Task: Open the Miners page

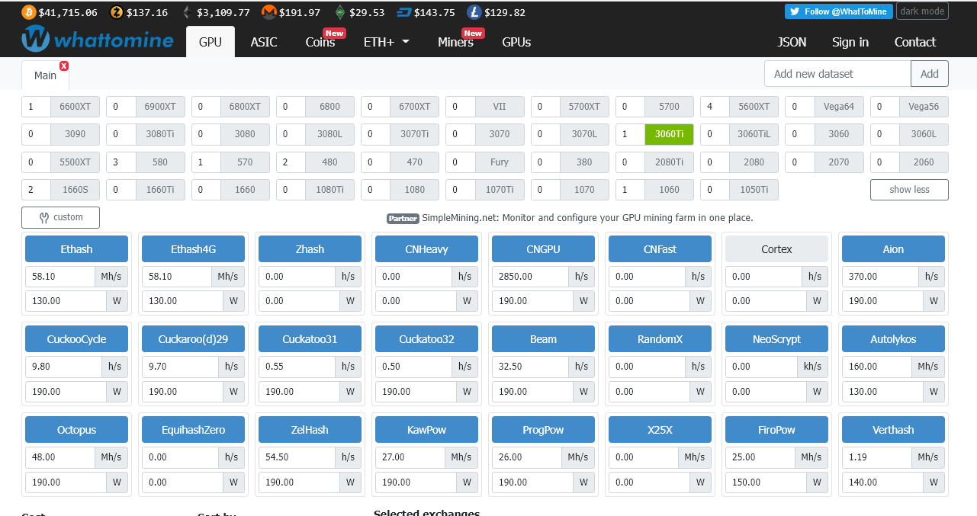Action: [x=455, y=42]
